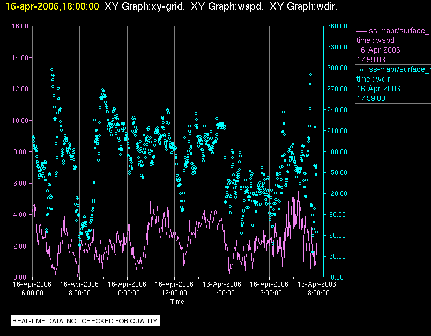Click the 360.00 wind direction axis label
This screenshot has width=431, height=336.
tap(337, 26)
